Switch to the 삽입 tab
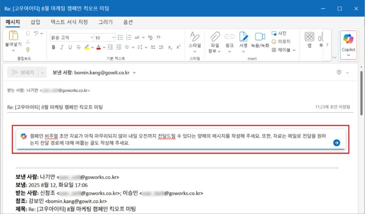This screenshot has width=365, height=214. 35,22
